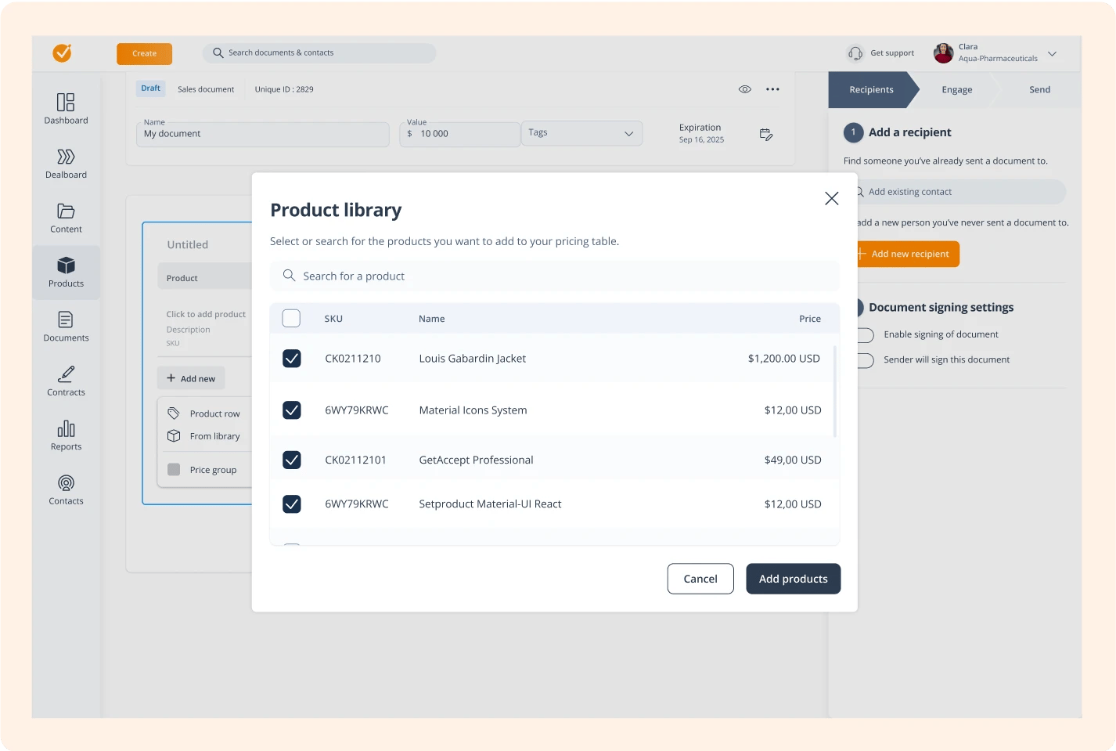Toggle Enable signing of document switch
1116x751 pixels.
(865, 335)
